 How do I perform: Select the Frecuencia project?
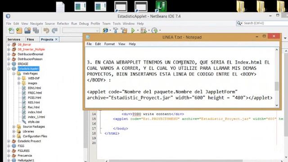pos(25,156)
